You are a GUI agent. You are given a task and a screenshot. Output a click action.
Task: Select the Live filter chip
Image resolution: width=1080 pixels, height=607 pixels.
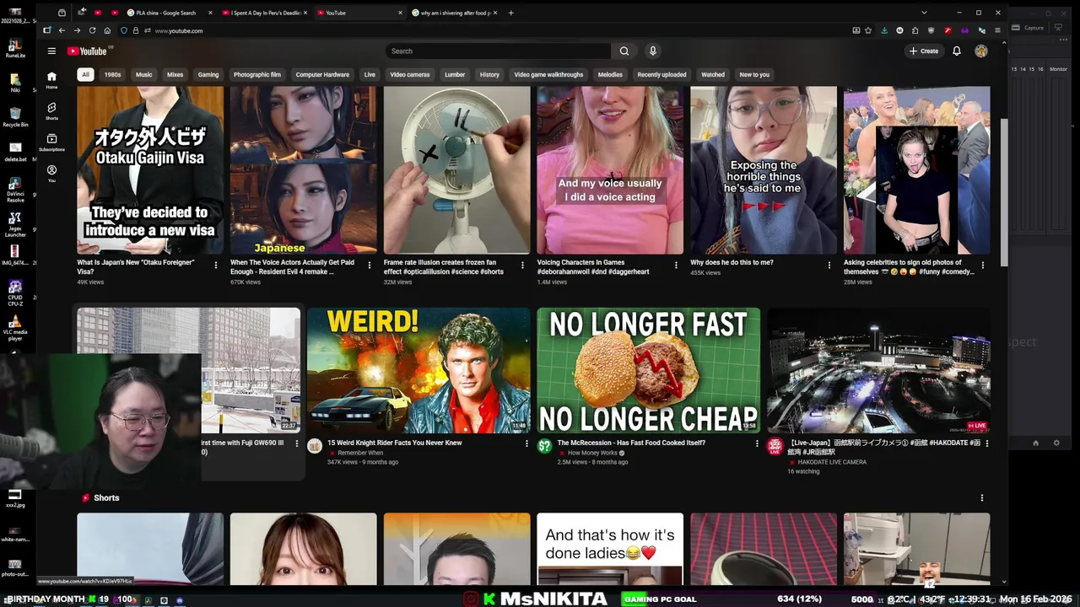click(370, 74)
